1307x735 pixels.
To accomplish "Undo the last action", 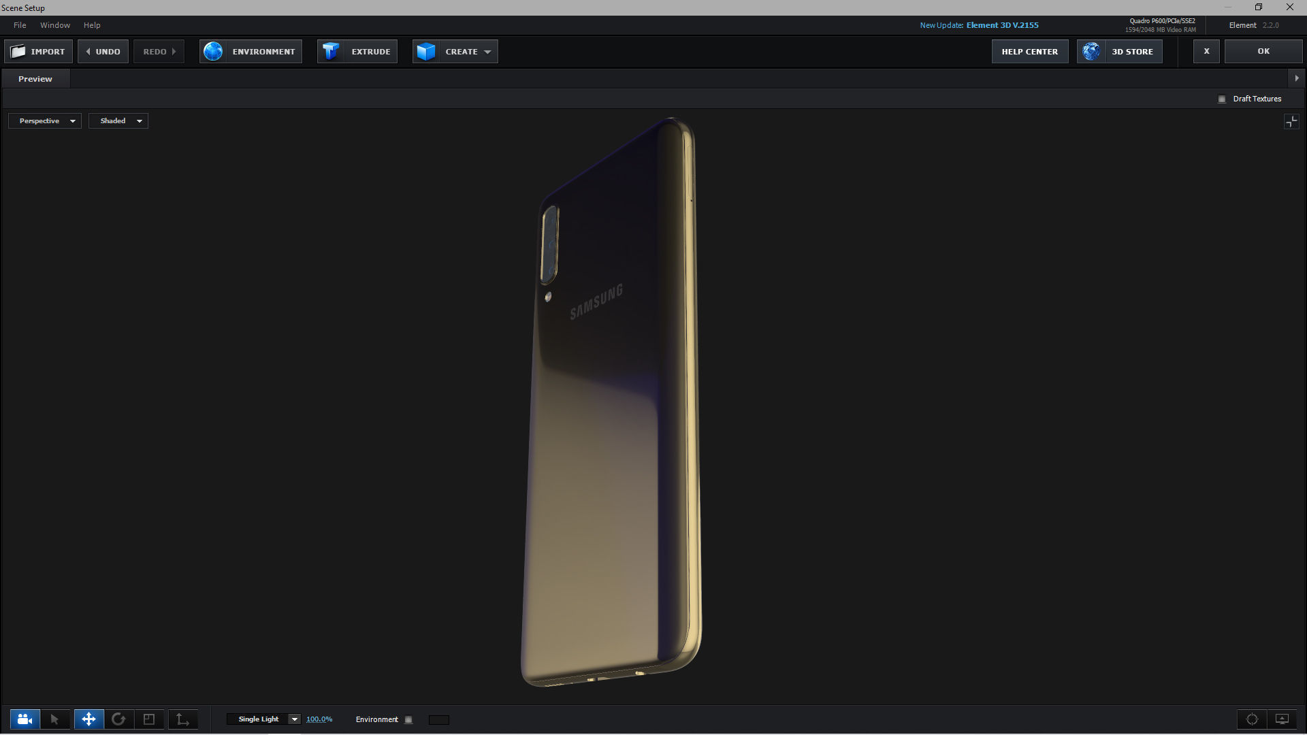I will (x=103, y=52).
